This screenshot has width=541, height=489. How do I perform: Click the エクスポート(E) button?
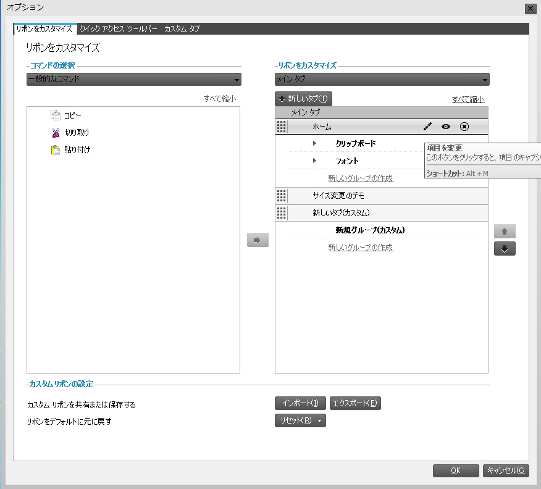pyautogui.click(x=355, y=403)
